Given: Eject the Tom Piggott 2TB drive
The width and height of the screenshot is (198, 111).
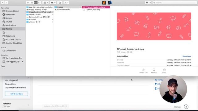Looking at the screenshot, I should click(x=23, y=62).
